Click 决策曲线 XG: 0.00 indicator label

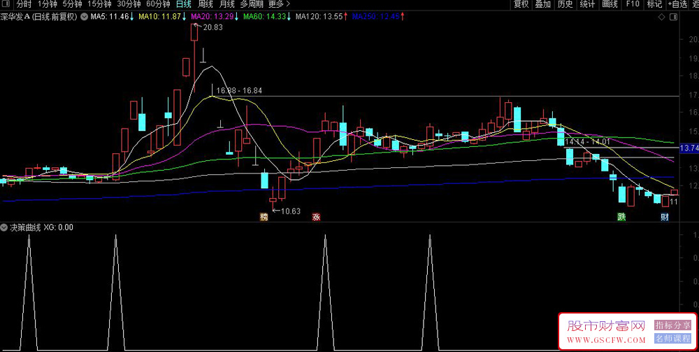(x=42, y=227)
